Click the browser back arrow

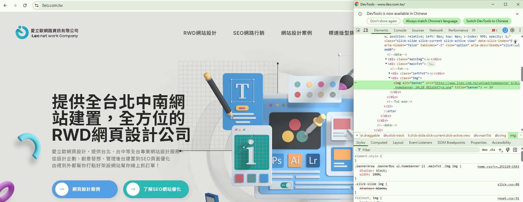coord(5,5)
